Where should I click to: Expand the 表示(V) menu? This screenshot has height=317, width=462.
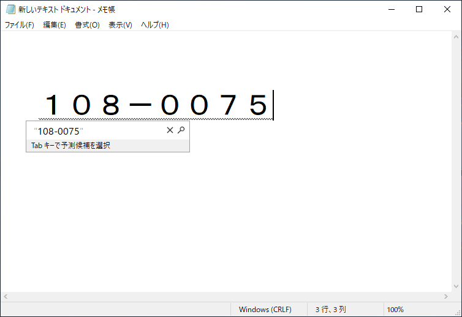tap(120, 25)
